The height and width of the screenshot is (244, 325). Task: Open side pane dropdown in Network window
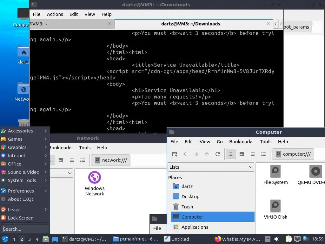(62, 173)
